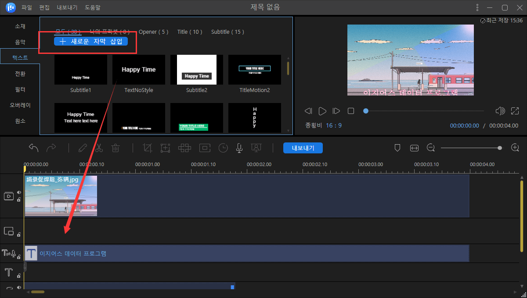Select the TextNoStyle Happy Time thumbnail
The image size is (527, 298).
point(138,69)
